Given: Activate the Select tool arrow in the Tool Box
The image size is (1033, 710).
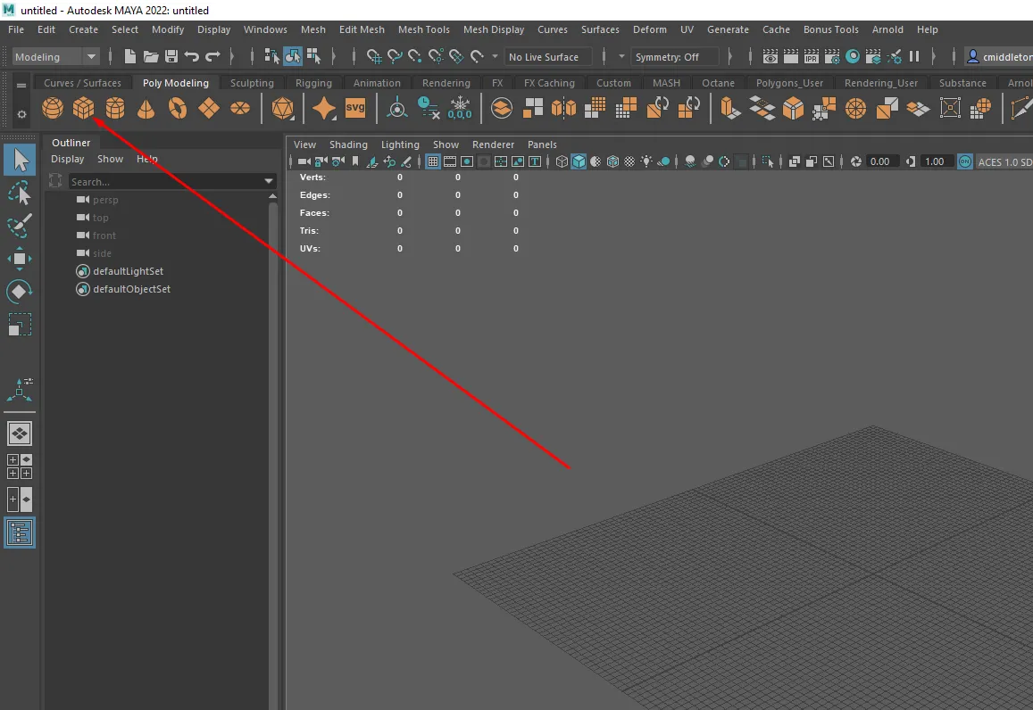Looking at the screenshot, I should click(x=20, y=161).
